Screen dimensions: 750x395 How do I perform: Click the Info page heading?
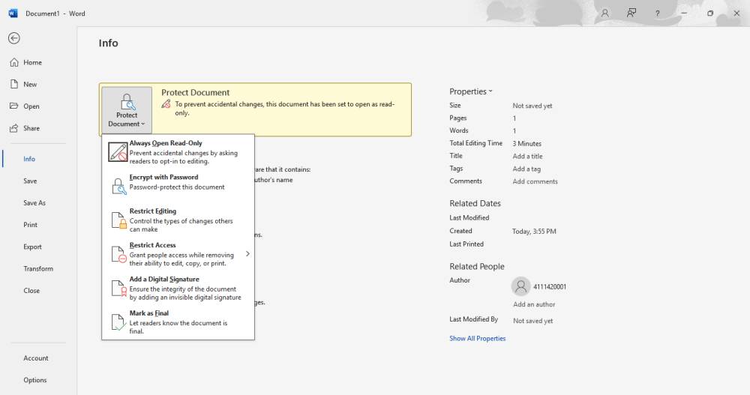pos(108,43)
